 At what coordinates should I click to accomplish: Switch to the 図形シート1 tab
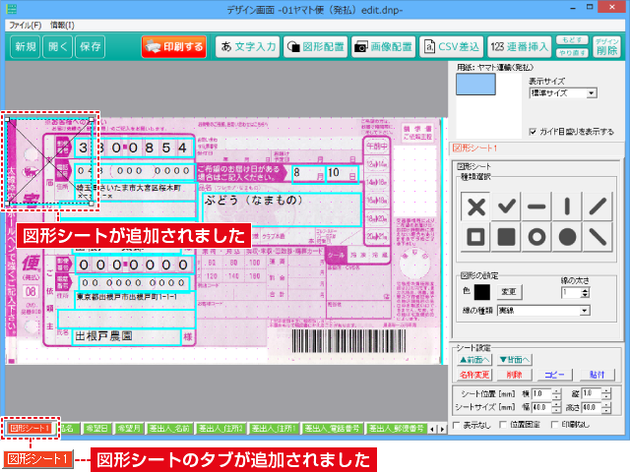point(30,429)
